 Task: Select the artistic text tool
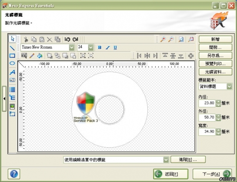12,72
